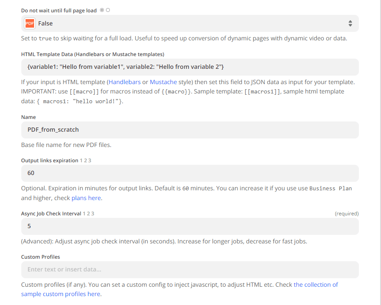Click the '1 2 3' icon next to Output links expiration
The width and height of the screenshot is (381, 305).
pyautogui.click(x=86, y=161)
